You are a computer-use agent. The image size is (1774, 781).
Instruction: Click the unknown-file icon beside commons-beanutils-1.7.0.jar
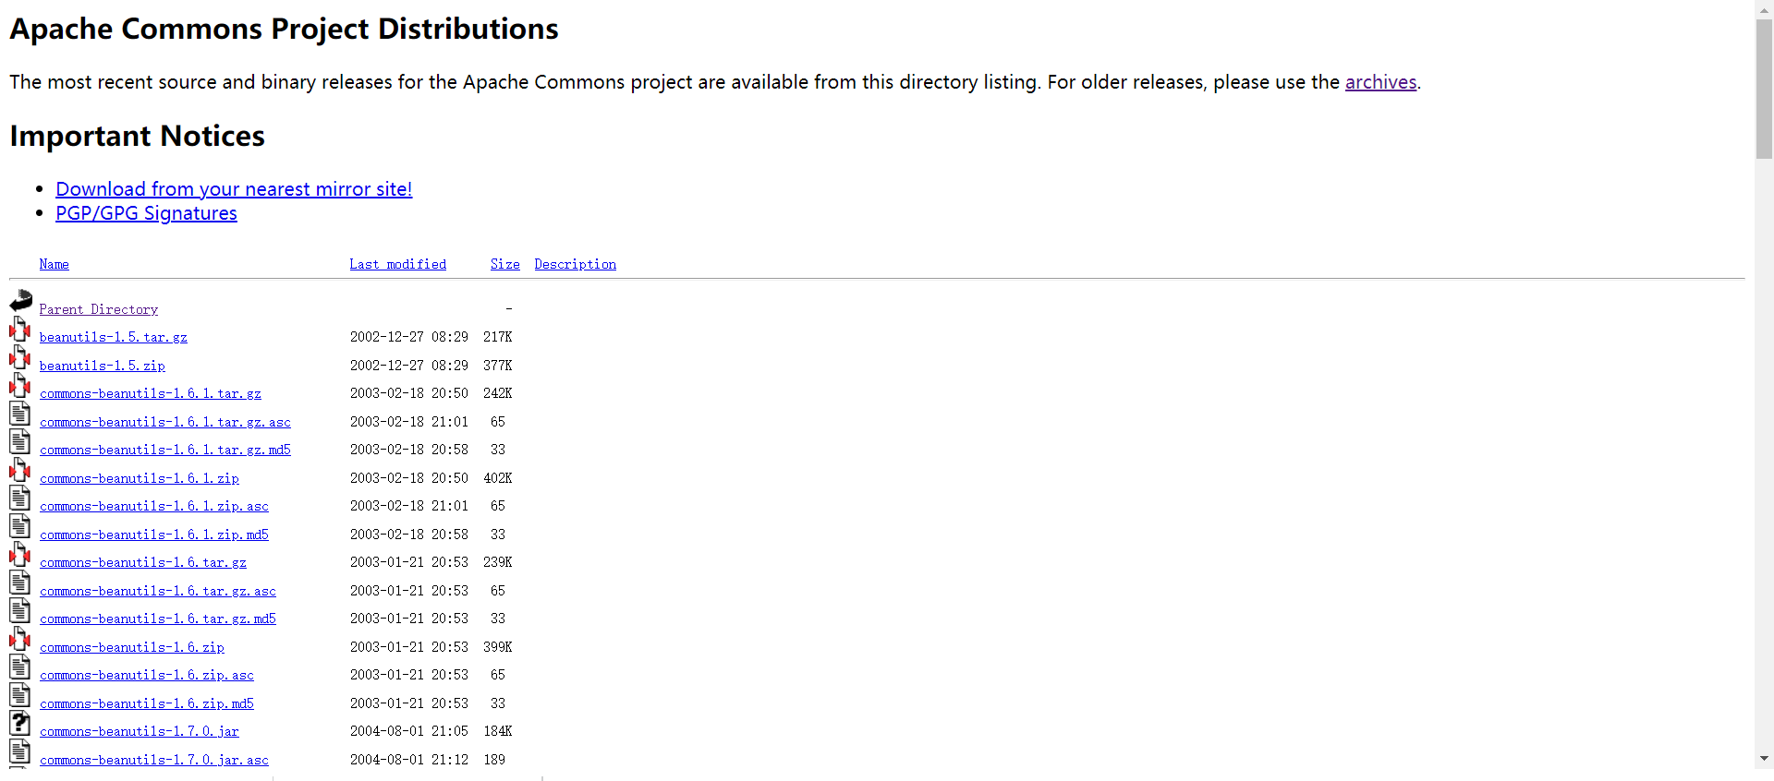(20, 724)
